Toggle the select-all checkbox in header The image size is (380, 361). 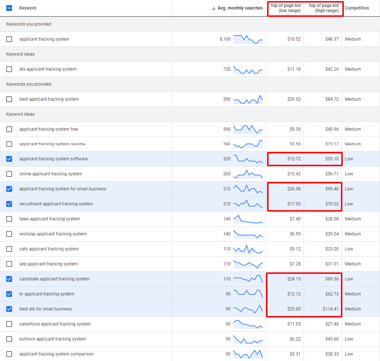(x=9, y=8)
